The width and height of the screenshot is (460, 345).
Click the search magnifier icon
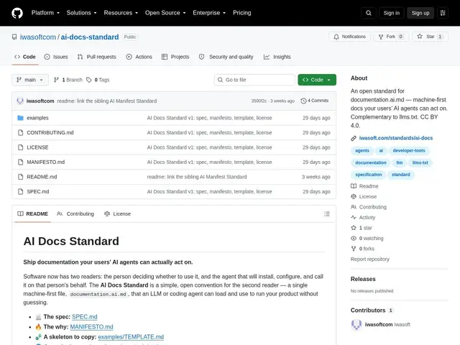click(x=369, y=13)
